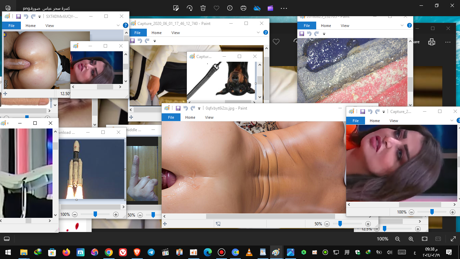
Task: Click the Edit image icon in Photos toolbar
Action: 176,8
